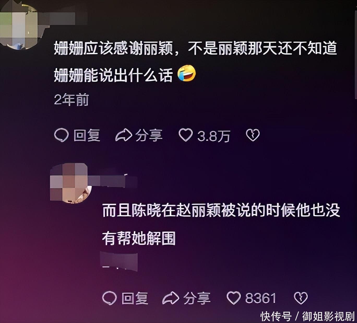Like the second comment with 8361 likes
Image resolution: width=357 pixels, height=323 pixels.
pyautogui.click(x=234, y=298)
